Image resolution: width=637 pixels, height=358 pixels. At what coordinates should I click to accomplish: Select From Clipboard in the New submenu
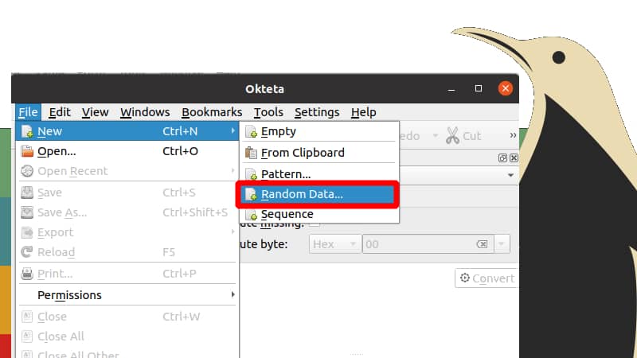click(x=319, y=153)
